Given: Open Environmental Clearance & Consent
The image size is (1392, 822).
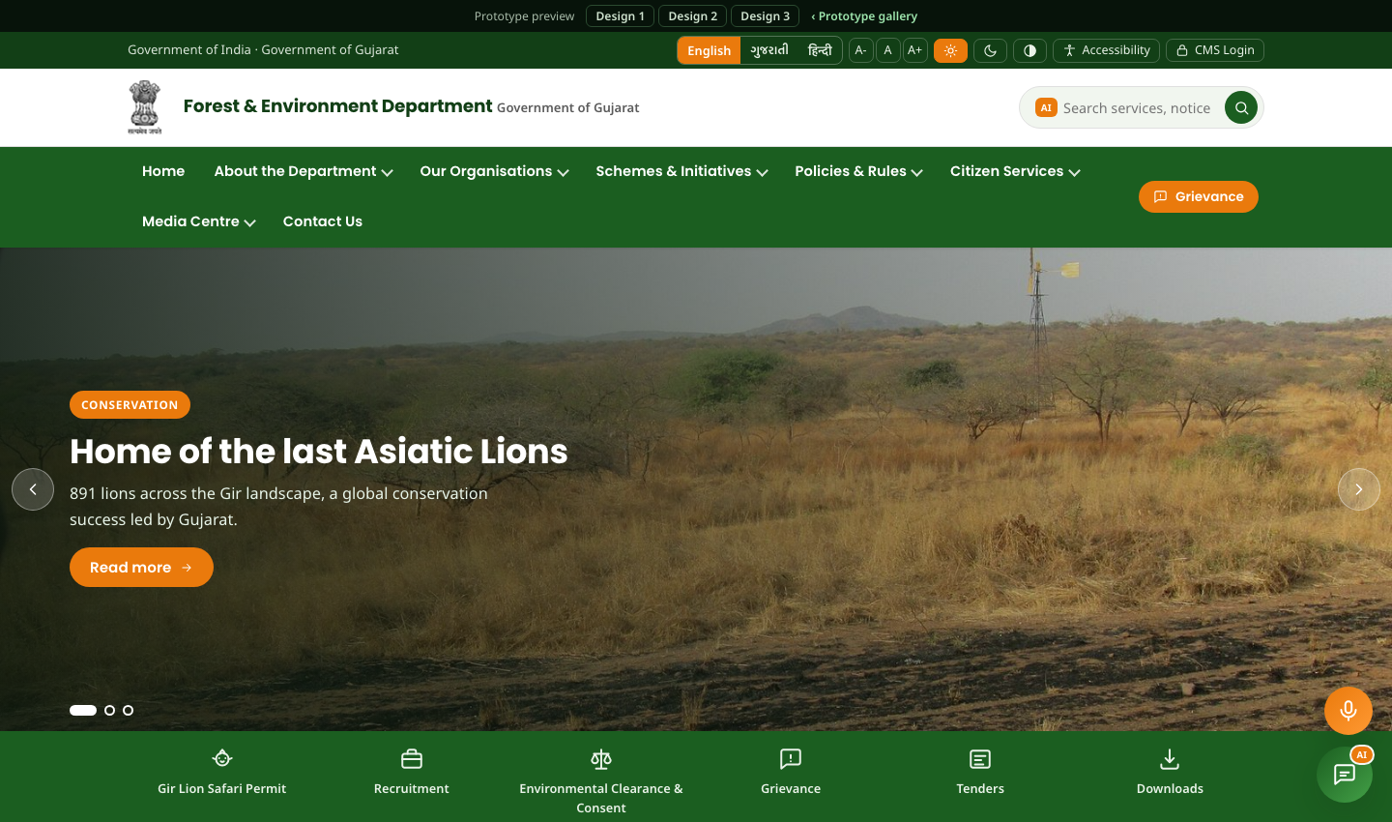Looking at the screenshot, I should pyautogui.click(x=601, y=781).
